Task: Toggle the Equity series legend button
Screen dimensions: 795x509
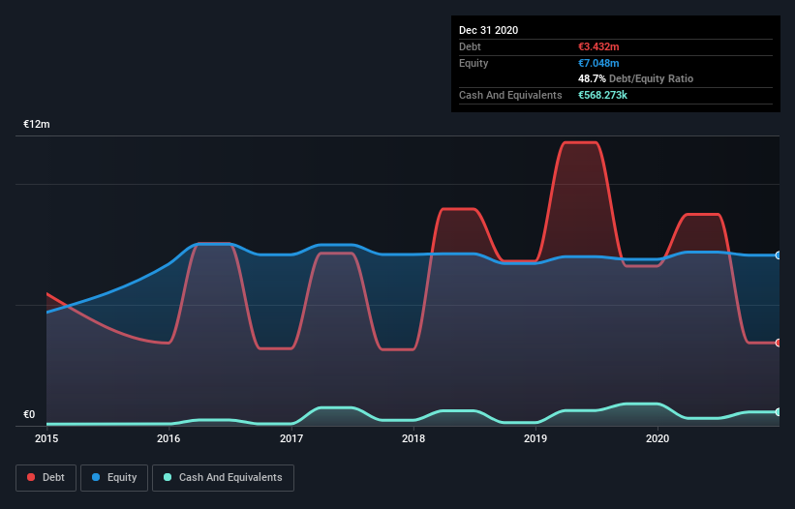Action: tap(114, 478)
